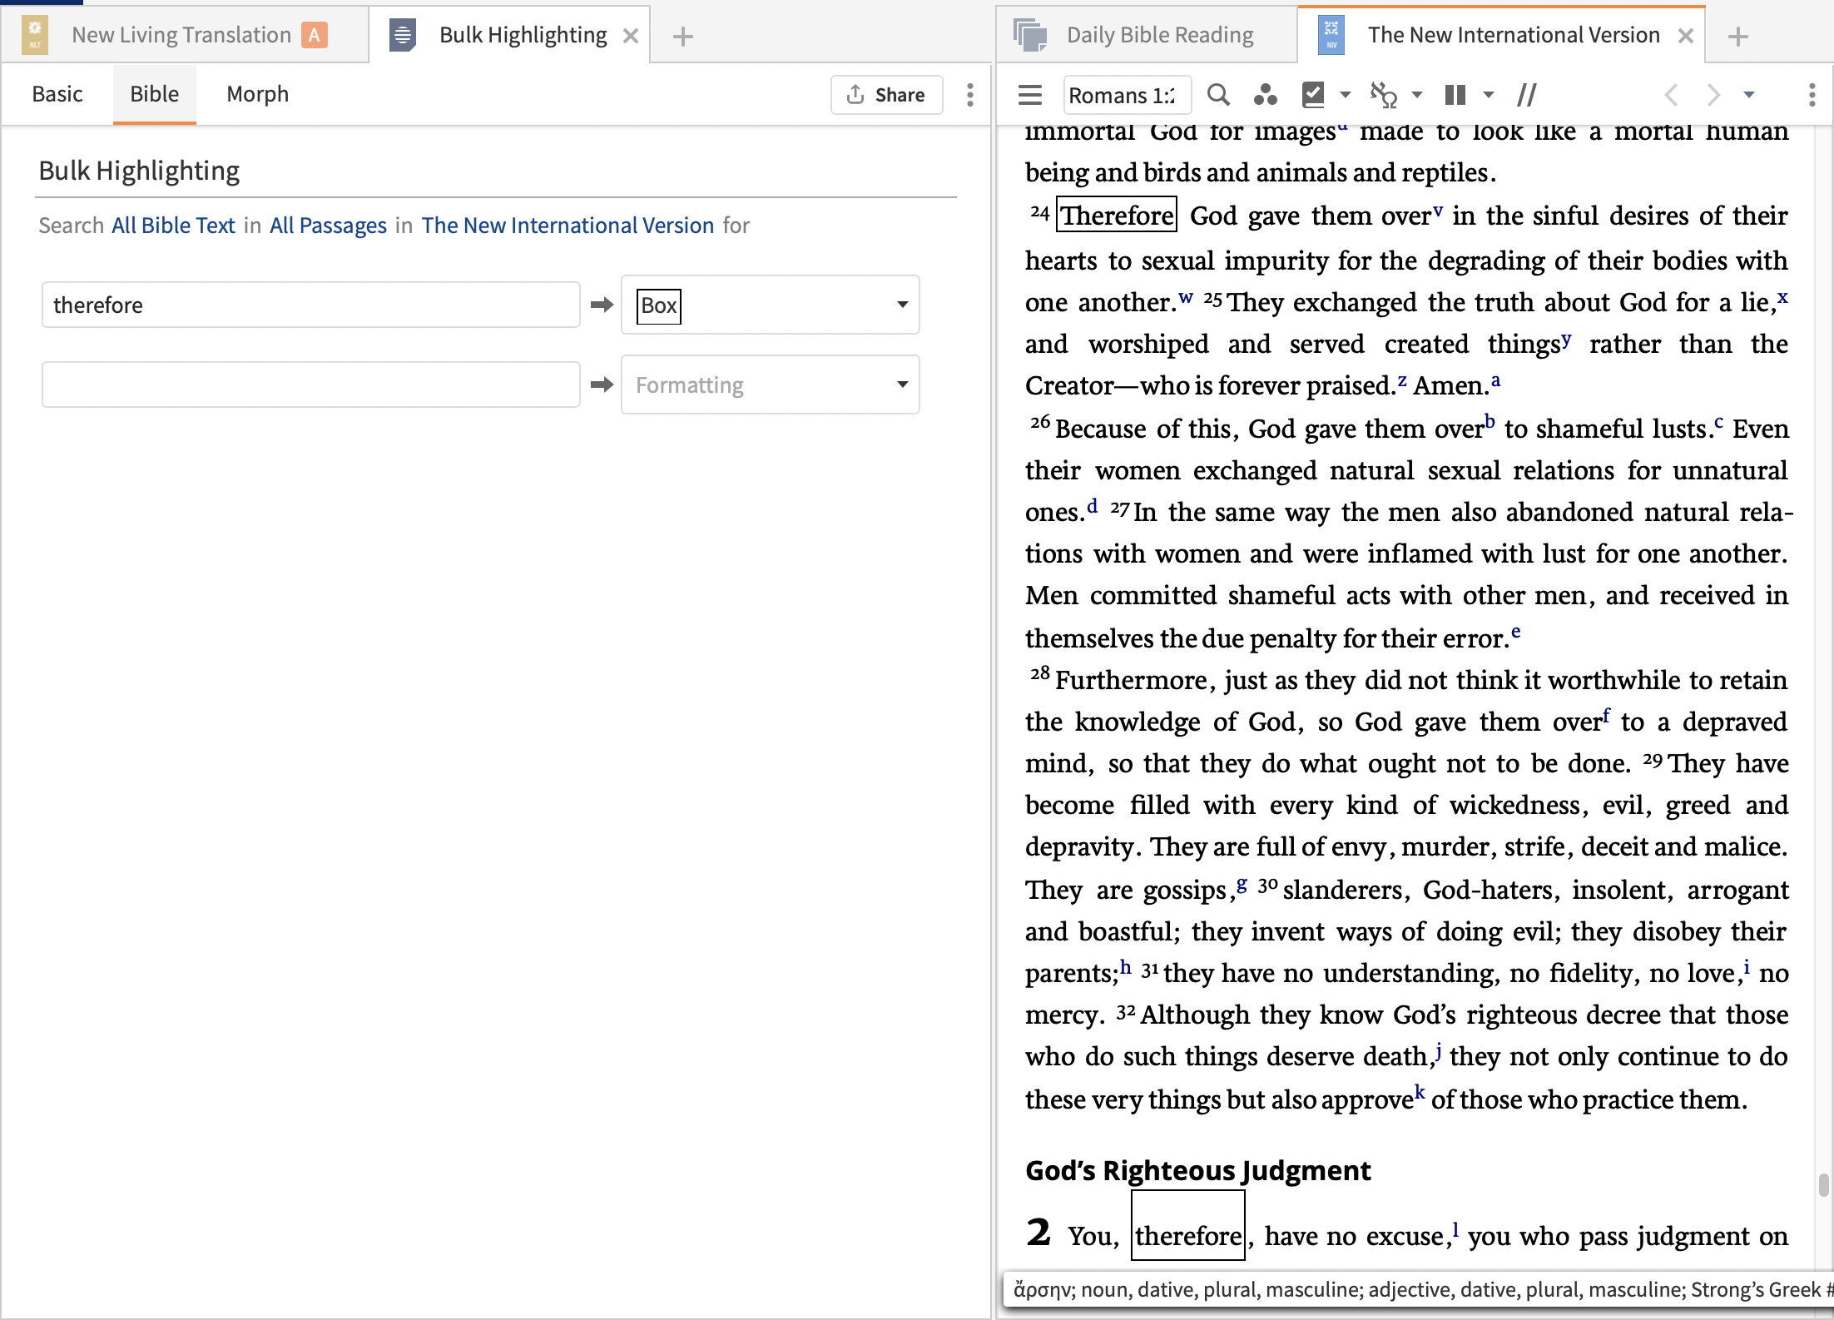Image resolution: width=1834 pixels, height=1320 pixels.
Task: Add new tab in left panel
Action: point(682,36)
